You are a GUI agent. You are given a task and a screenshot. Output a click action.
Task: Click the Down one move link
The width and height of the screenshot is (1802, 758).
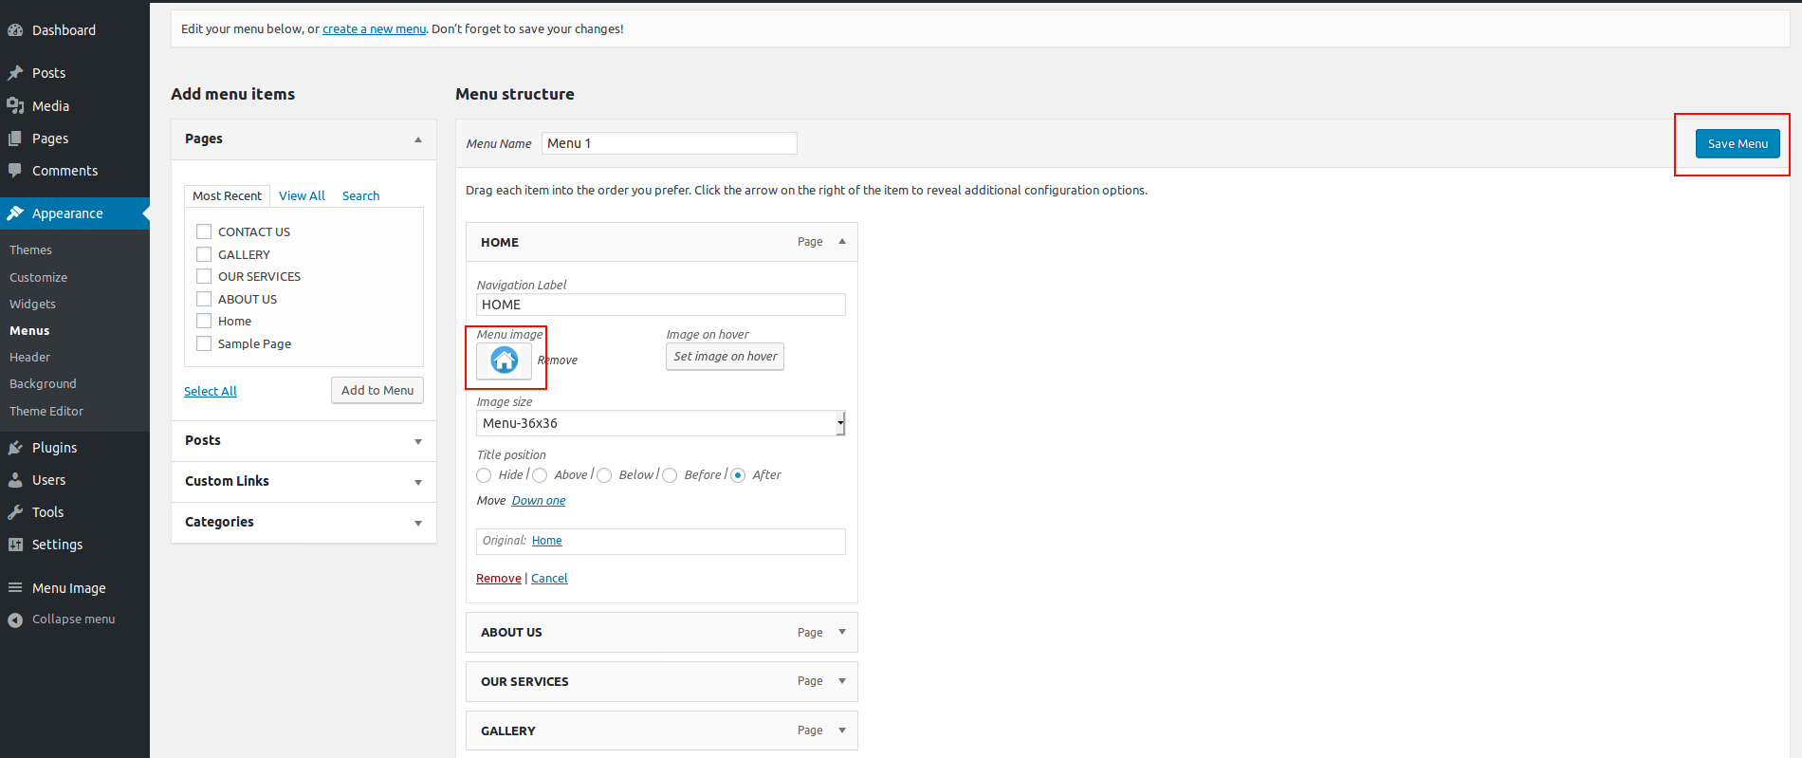539,501
